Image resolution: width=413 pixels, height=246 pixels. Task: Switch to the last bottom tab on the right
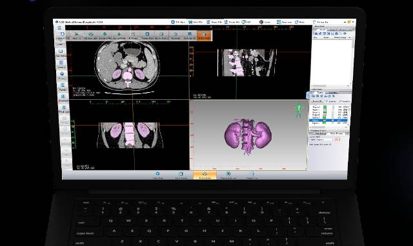point(252,175)
